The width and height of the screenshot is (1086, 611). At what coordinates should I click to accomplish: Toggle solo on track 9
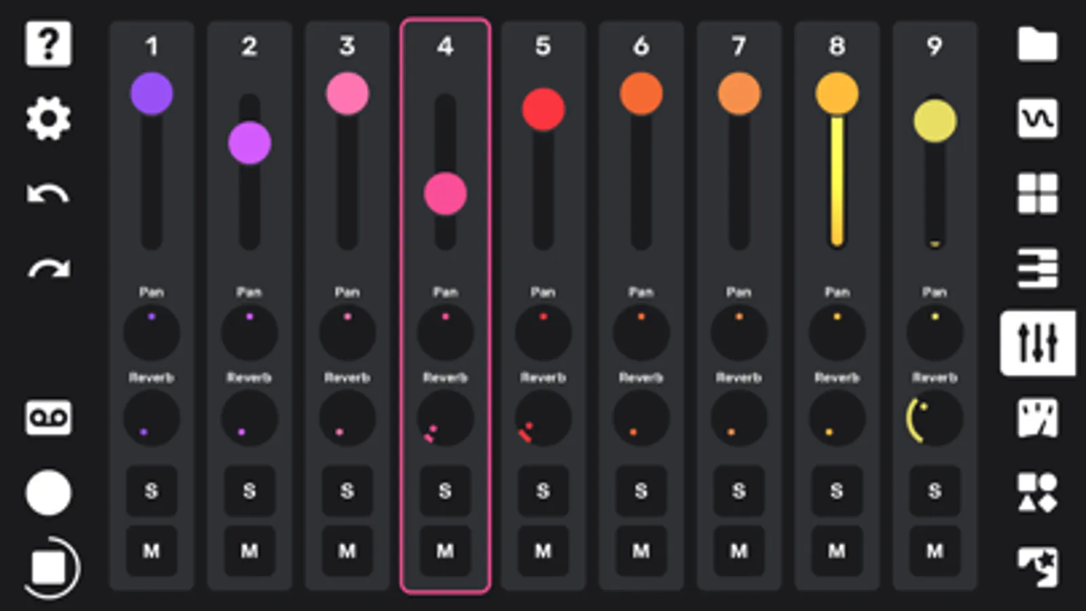(935, 490)
